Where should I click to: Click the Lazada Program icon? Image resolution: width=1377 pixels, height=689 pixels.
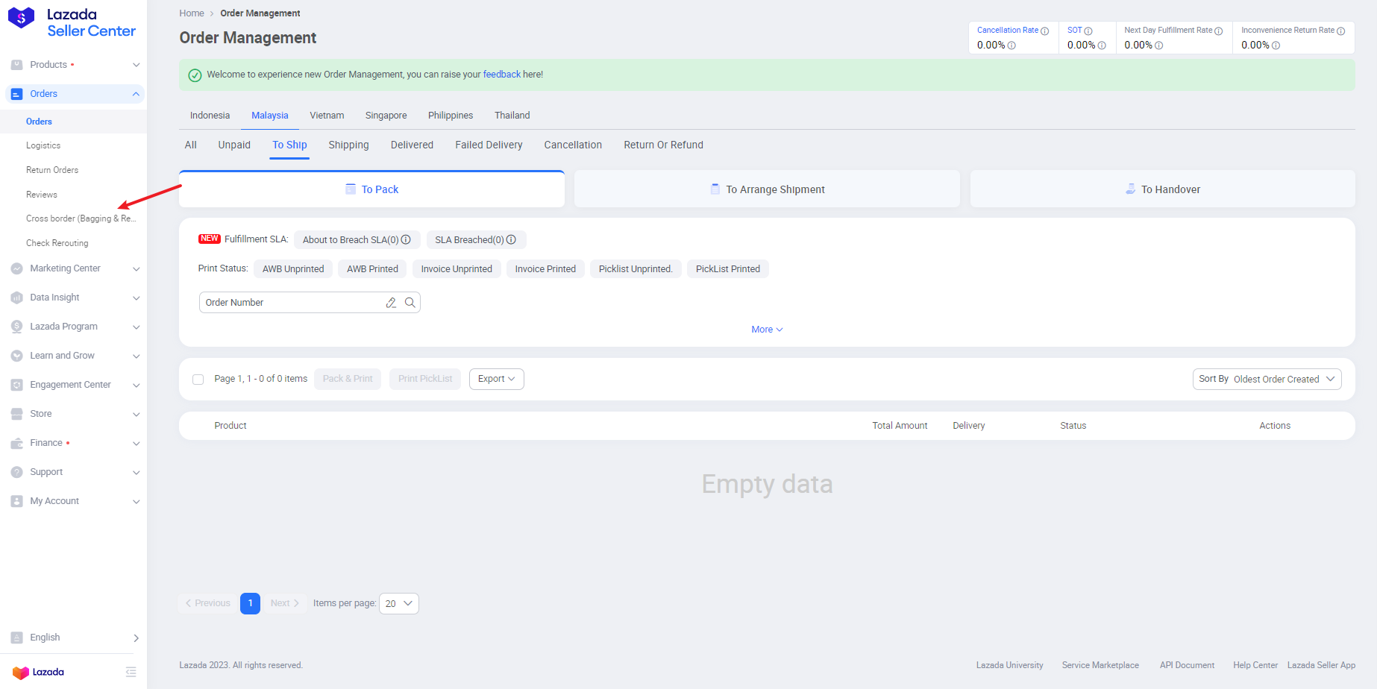pyautogui.click(x=16, y=327)
